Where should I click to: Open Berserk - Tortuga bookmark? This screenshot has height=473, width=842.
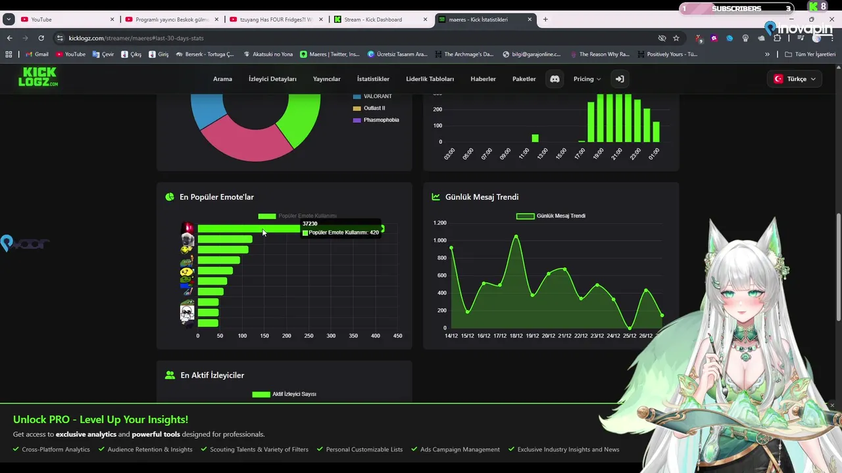click(x=205, y=54)
